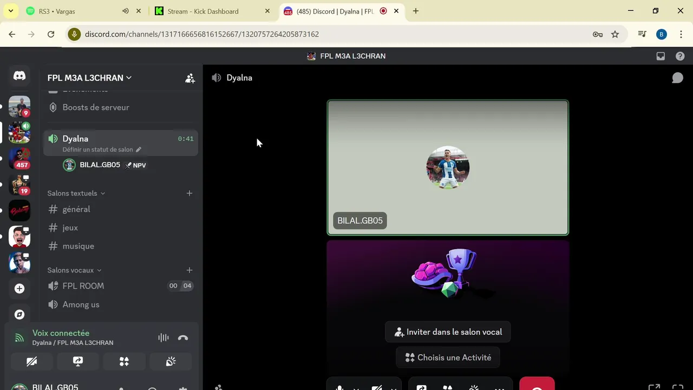Viewport: 693px width, 390px height.
Task: Open the Discover servers compass icon
Action: [x=19, y=315]
